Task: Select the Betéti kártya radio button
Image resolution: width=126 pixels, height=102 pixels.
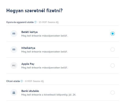Action: [113, 34]
